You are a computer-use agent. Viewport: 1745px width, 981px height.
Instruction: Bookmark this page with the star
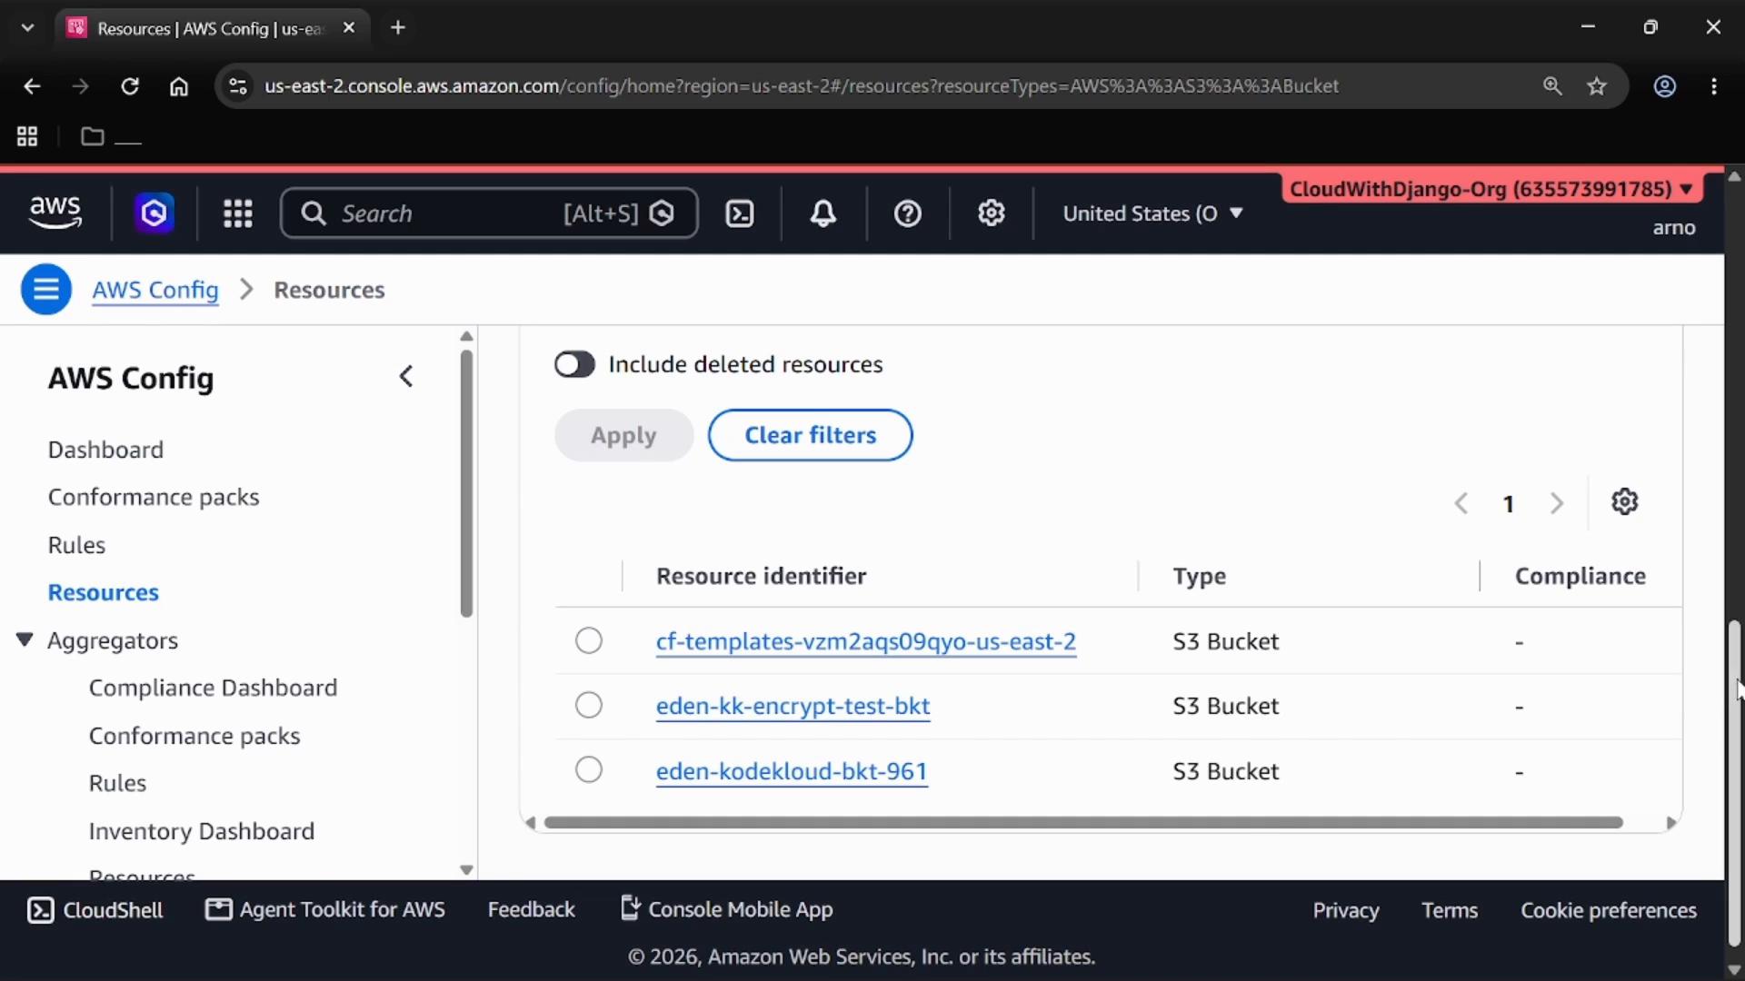(1597, 86)
